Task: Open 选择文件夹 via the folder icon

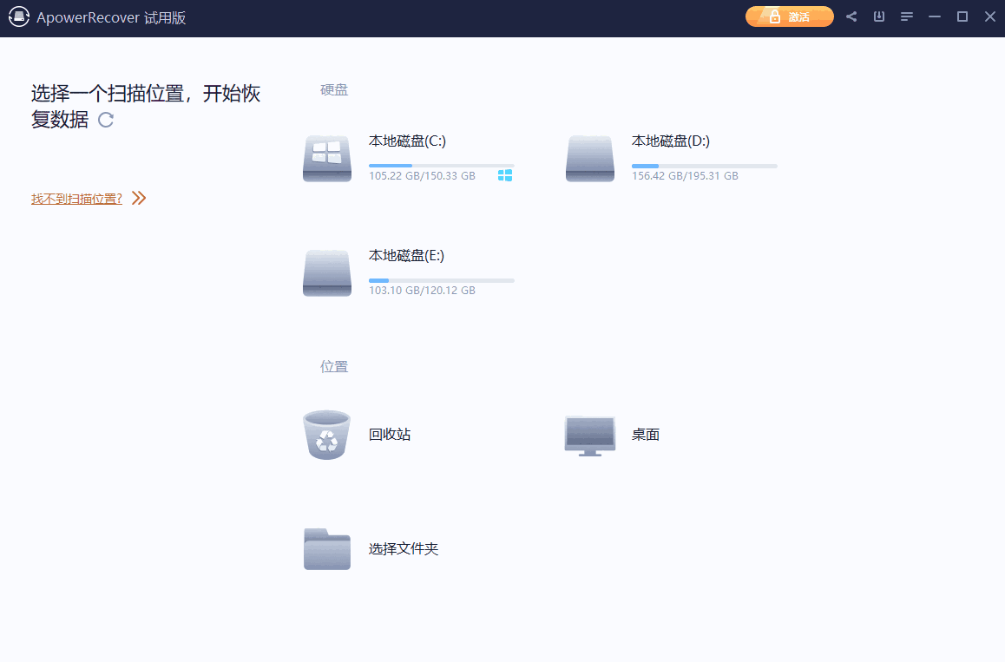Action: 326,548
